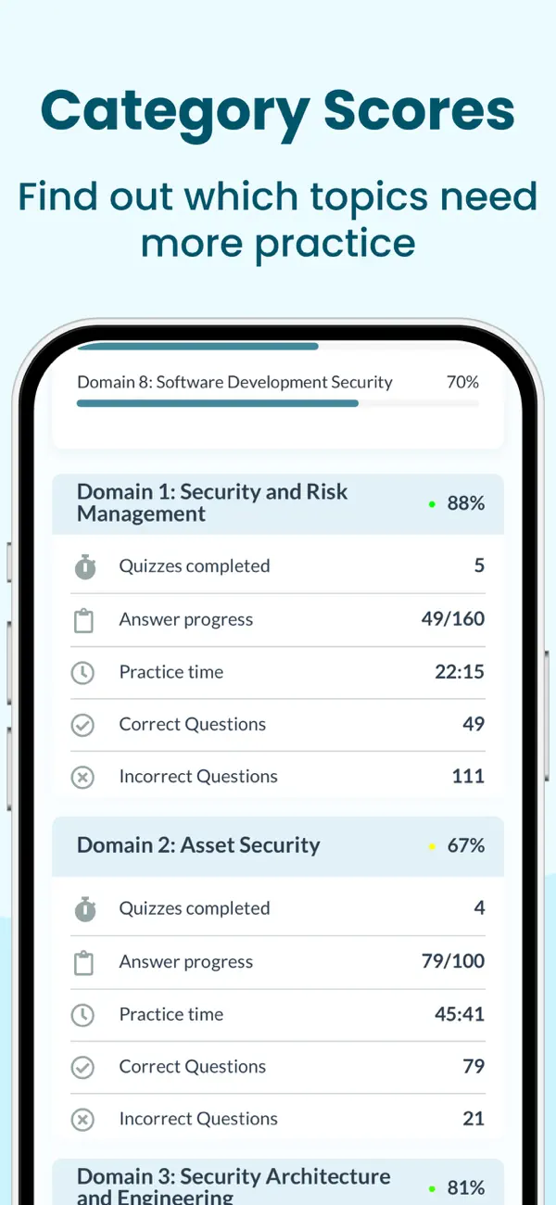The image size is (556, 1205).
Task: Expand the Domain 2: Asset Security header
Action: 278,846
